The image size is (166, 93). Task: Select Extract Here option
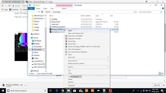coord(72,44)
